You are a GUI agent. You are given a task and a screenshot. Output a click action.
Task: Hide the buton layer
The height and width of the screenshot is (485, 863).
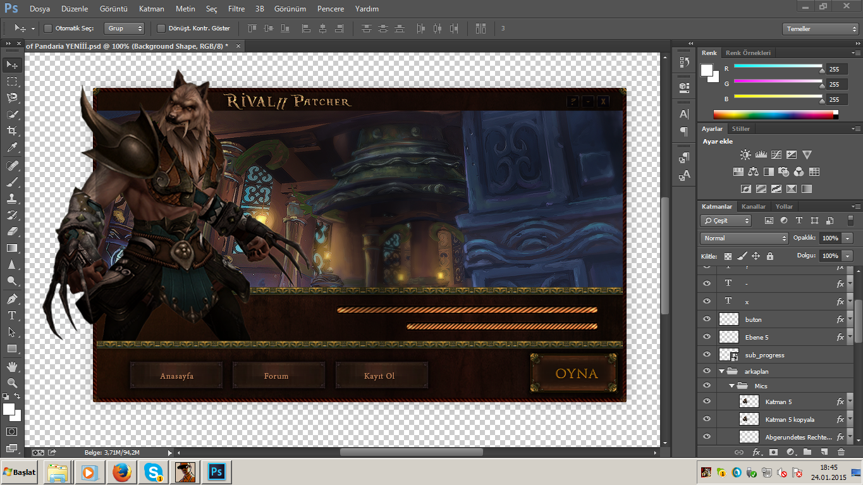pyautogui.click(x=707, y=319)
